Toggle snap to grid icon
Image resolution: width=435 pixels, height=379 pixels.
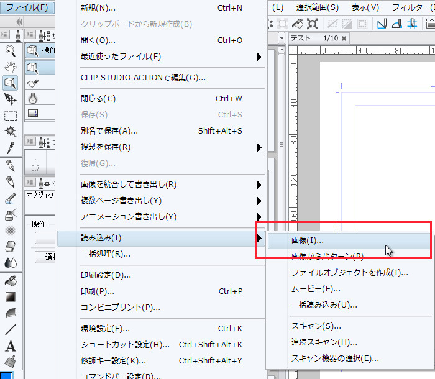(412, 24)
